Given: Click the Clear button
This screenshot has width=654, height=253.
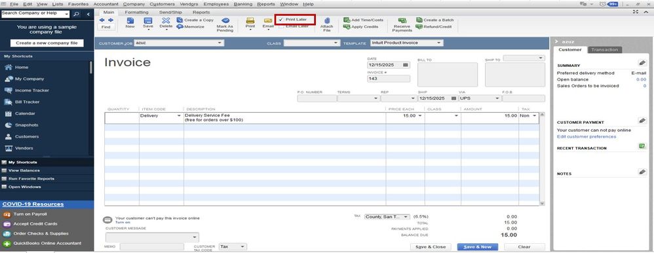Looking at the screenshot, I should 524,246.
